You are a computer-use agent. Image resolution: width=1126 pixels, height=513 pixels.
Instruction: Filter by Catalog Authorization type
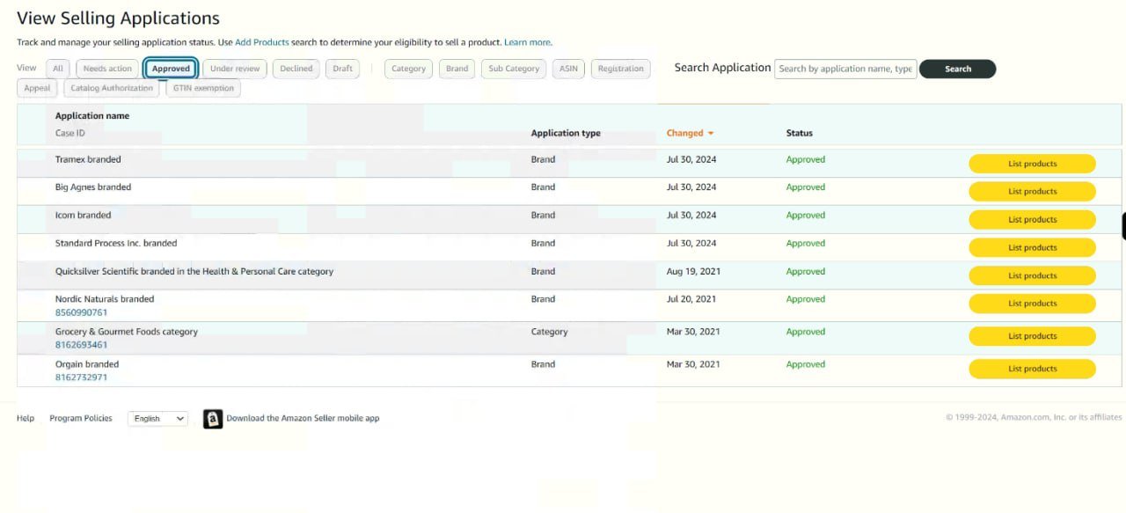point(112,88)
